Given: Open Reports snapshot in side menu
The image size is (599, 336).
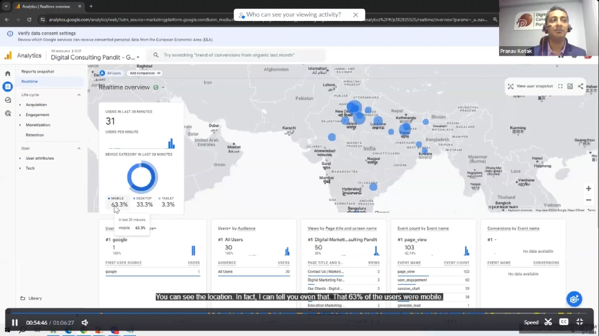Looking at the screenshot, I should pyautogui.click(x=37, y=72).
